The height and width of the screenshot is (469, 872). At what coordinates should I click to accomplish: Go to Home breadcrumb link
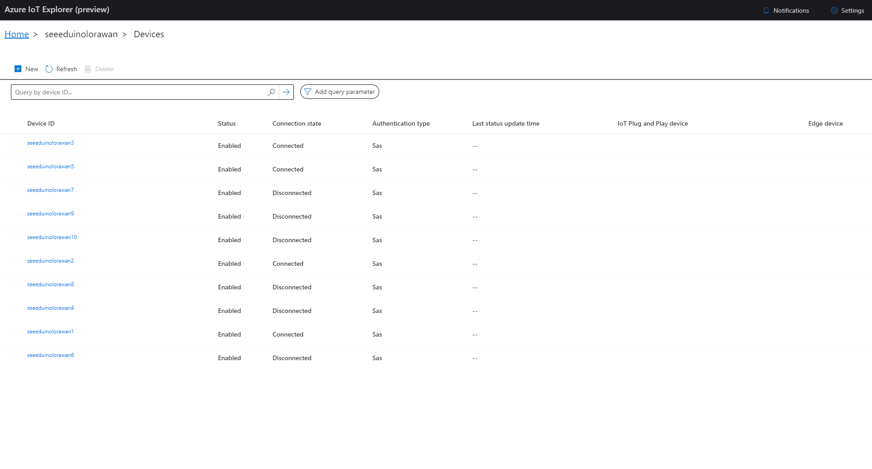(17, 34)
